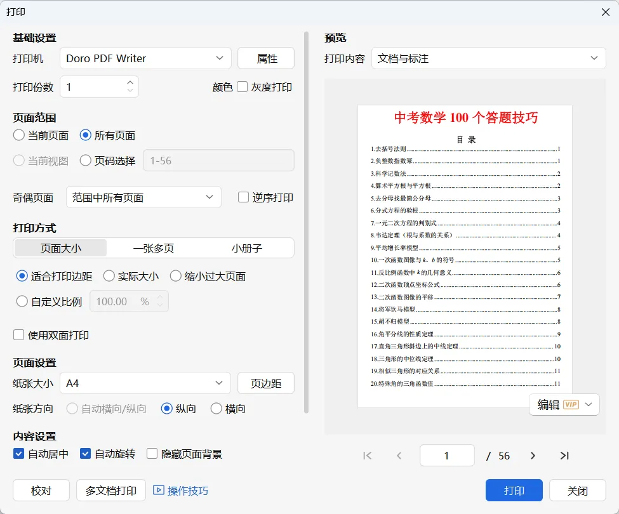Select 纵向 paper orientation
The width and height of the screenshot is (619, 514).
[166, 409]
